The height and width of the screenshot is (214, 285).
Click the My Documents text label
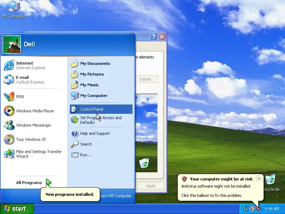95,63
